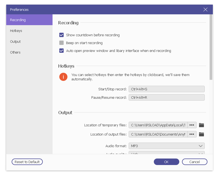Screen dimensions: 218x178
Task: Click browse dots for output files path
Action: click(192, 134)
